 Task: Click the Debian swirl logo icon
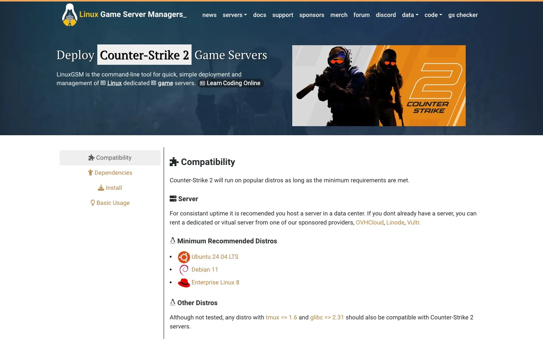click(184, 270)
